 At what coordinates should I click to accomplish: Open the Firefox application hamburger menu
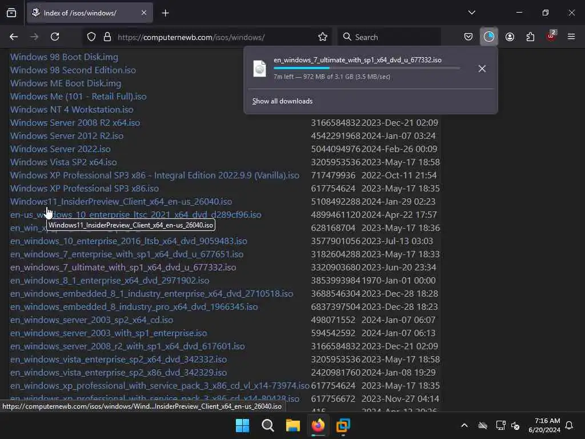[571, 37]
